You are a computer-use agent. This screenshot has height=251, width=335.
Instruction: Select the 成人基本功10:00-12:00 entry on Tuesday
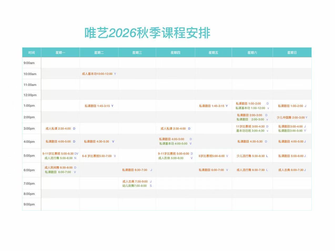pos(97,74)
